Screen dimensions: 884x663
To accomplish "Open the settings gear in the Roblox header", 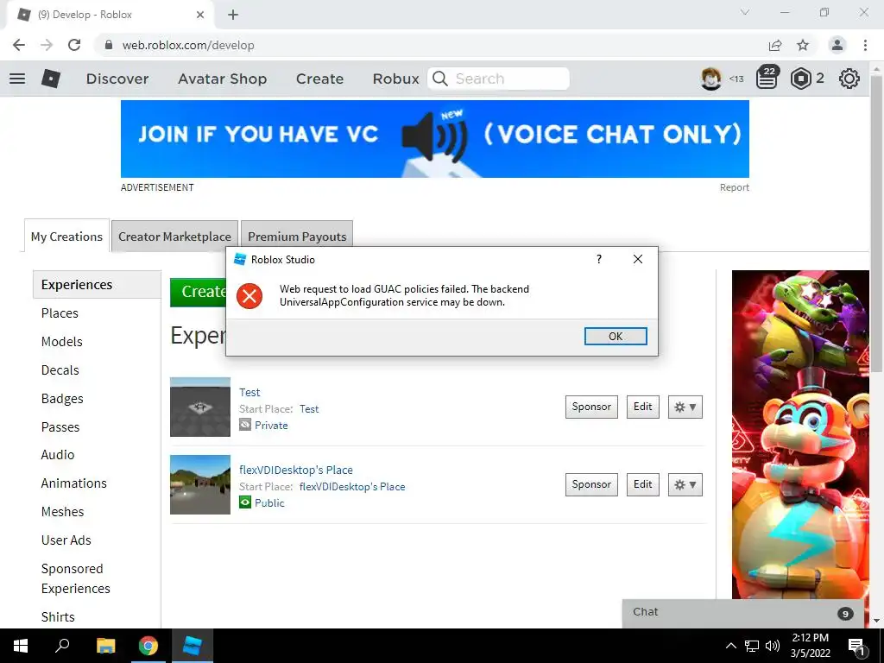I will [849, 79].
